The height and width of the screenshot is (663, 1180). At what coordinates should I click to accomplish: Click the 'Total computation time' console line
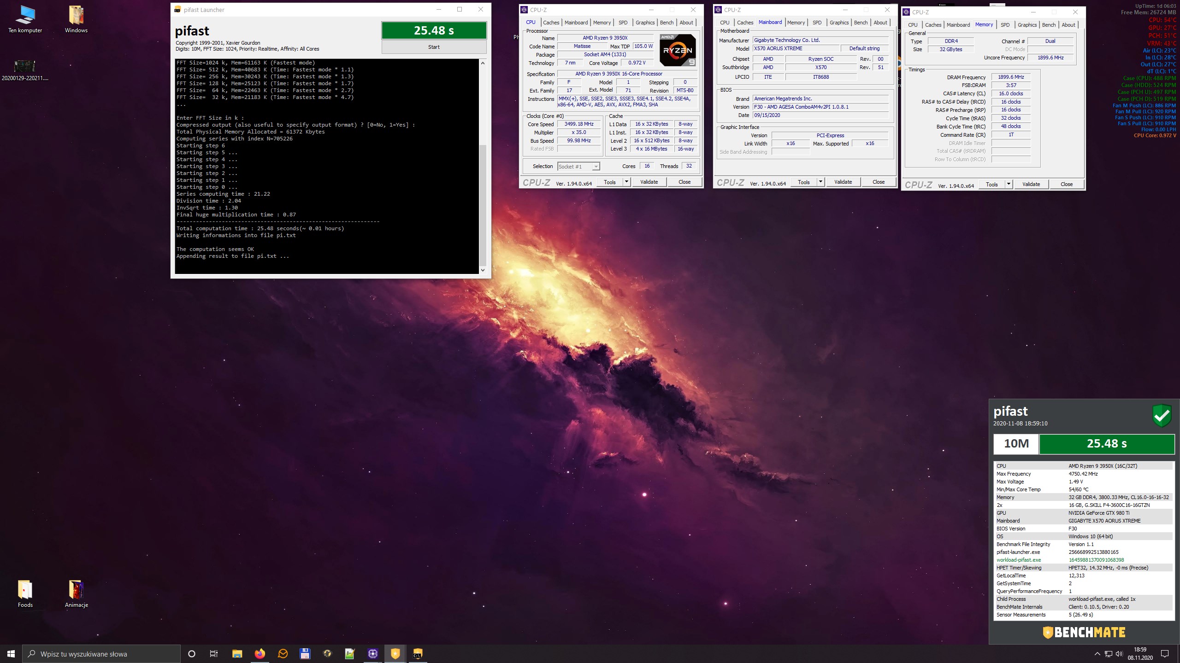pos(260,228)
